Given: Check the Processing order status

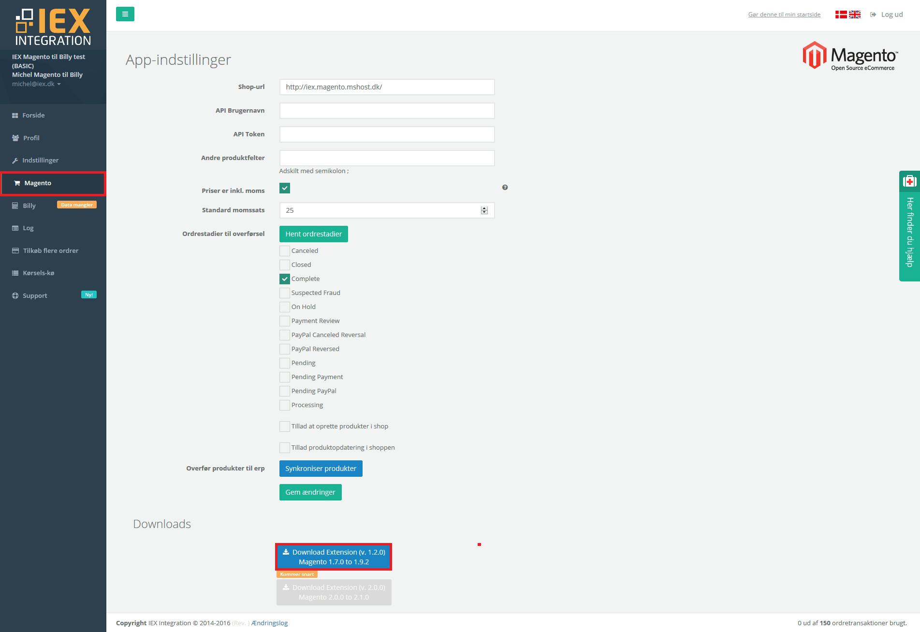Looking at the screenshot, I should [x=285, y=405].
